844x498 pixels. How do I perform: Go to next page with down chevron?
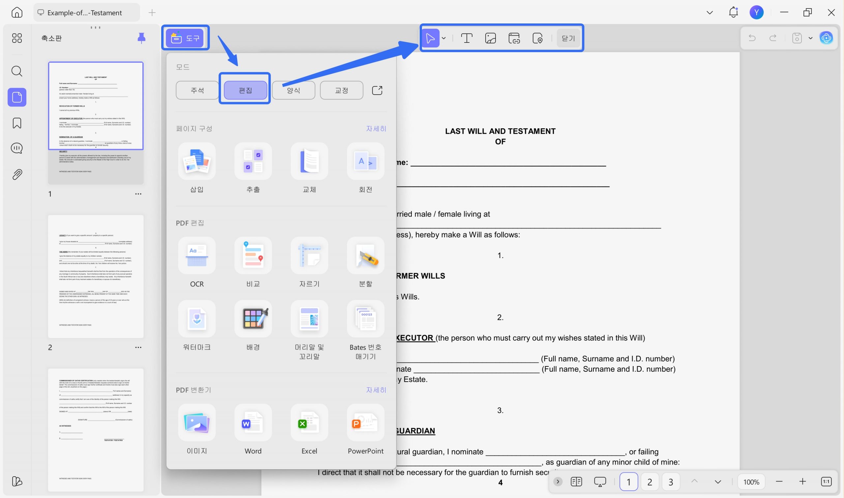pyautogui.click(x=717, y=482)
